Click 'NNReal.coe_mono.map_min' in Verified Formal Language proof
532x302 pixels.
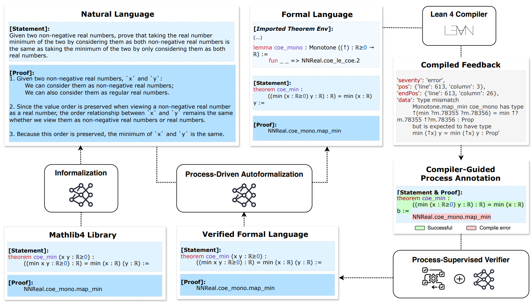point(235,288)
